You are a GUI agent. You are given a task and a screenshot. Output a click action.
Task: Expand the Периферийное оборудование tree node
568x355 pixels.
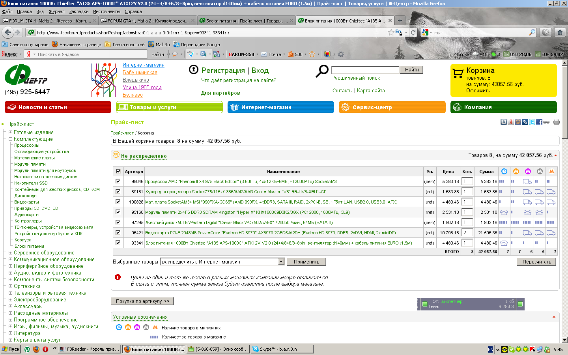pyautogui.click(x=10, y=266)
